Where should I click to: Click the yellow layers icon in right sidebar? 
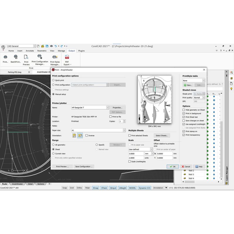(x=231, y=78)
